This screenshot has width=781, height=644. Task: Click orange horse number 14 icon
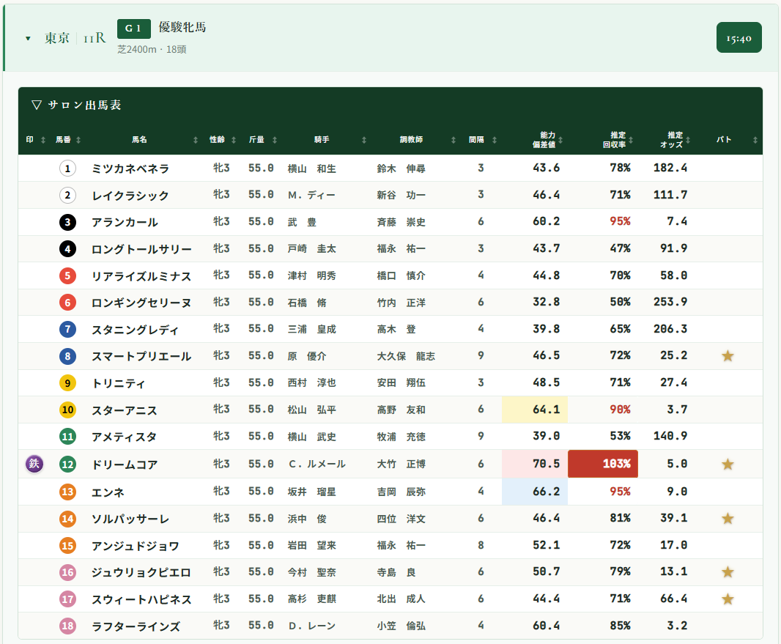pos(67,519)
